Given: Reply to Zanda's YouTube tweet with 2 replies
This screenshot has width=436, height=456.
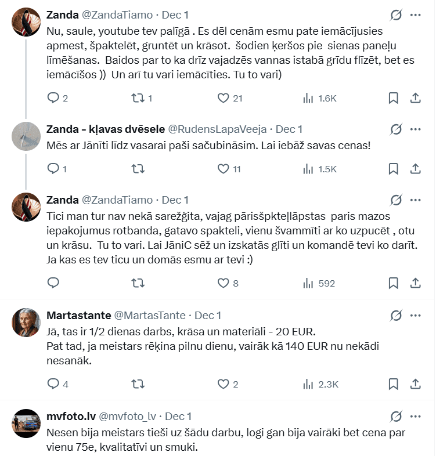Looking at the screenshot, I should coord(53,98).
